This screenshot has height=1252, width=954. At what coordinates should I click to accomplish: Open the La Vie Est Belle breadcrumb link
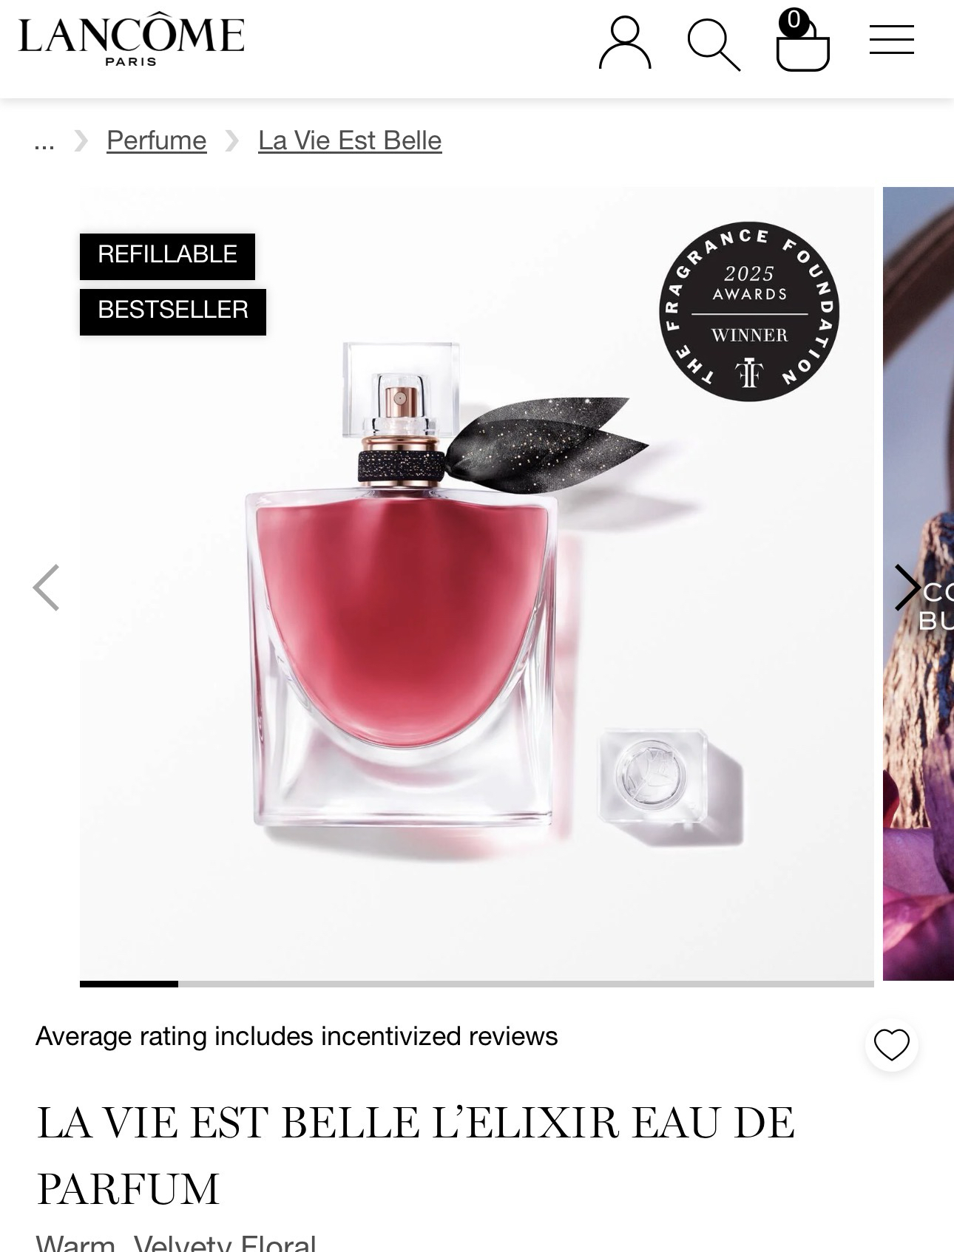(x=350, y=140)
